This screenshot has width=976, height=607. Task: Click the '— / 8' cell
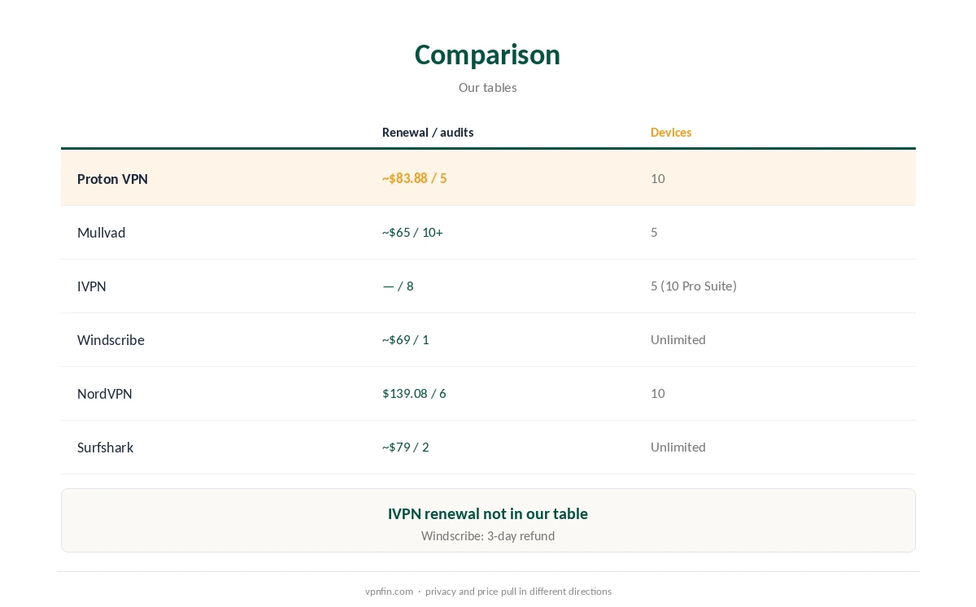click(x=398, y=286)
